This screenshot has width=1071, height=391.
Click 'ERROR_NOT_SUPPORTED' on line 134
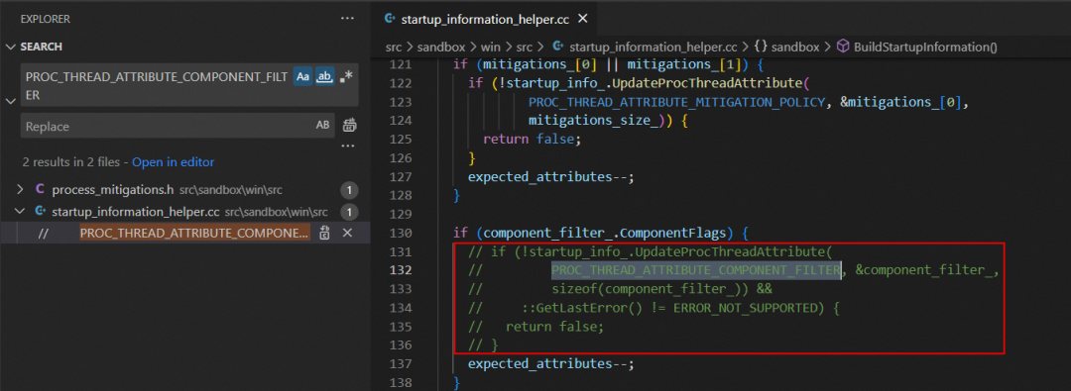pos(745,307)
